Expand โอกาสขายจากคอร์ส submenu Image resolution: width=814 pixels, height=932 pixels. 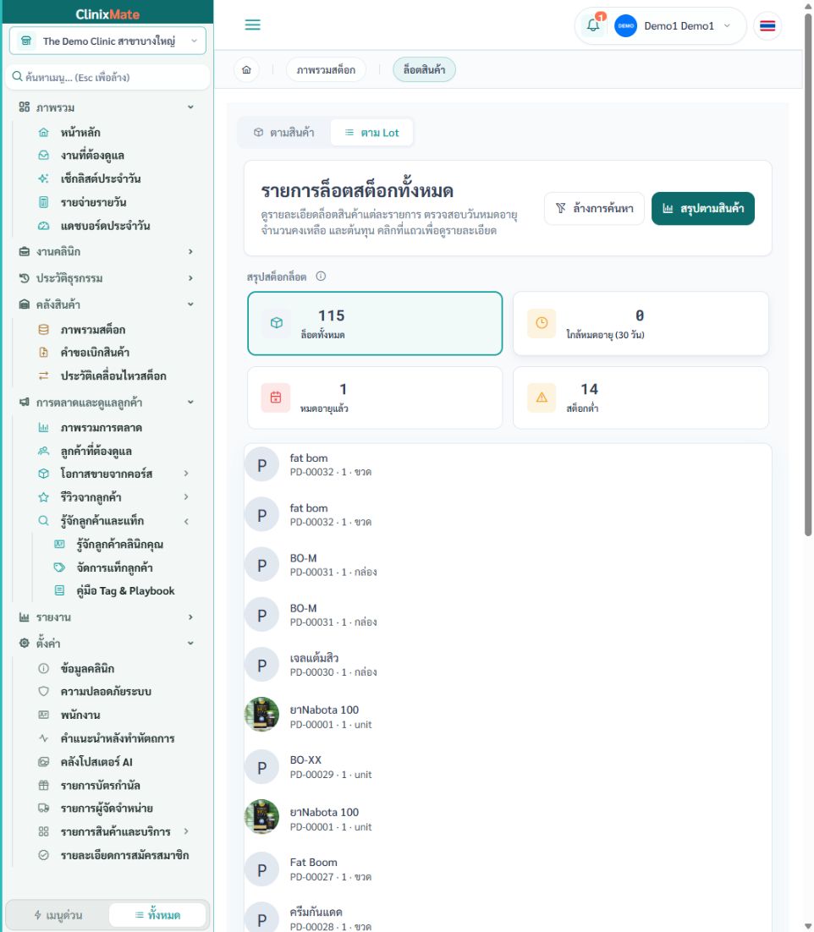tap(186, 474)
